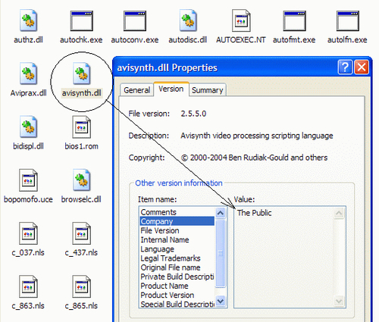The image size is (379, 322).
Task: Select the c_037.nls file icon
Action: (28, 233)
